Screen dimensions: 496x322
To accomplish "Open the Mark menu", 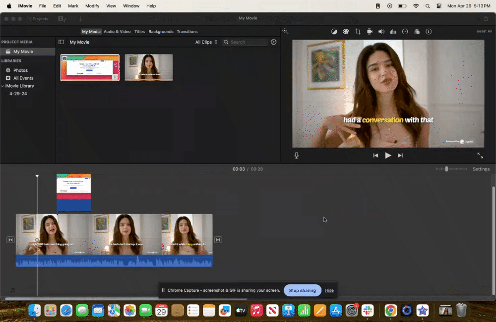I will coord(73,5).
